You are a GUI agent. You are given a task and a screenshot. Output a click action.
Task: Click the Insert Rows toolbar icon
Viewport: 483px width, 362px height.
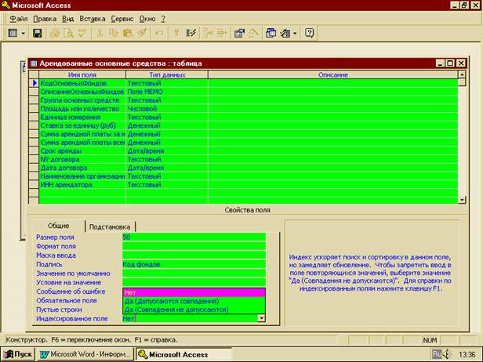pos(208,34)
